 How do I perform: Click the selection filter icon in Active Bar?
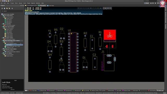(x=79, y=8)
